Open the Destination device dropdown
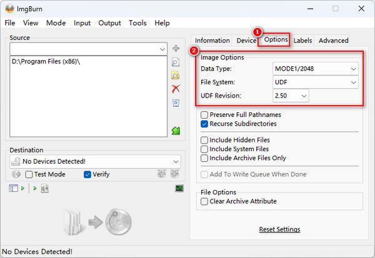This screenshot has height=258, width=375. point(95,161)
